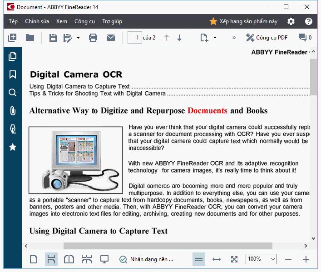Fit whole page with expand arrows icon
Screen dimensions: 321x272
point(234,259)
